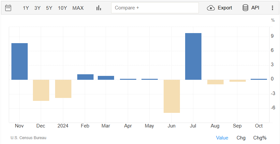Click the blue November bar

coord(20,61)
